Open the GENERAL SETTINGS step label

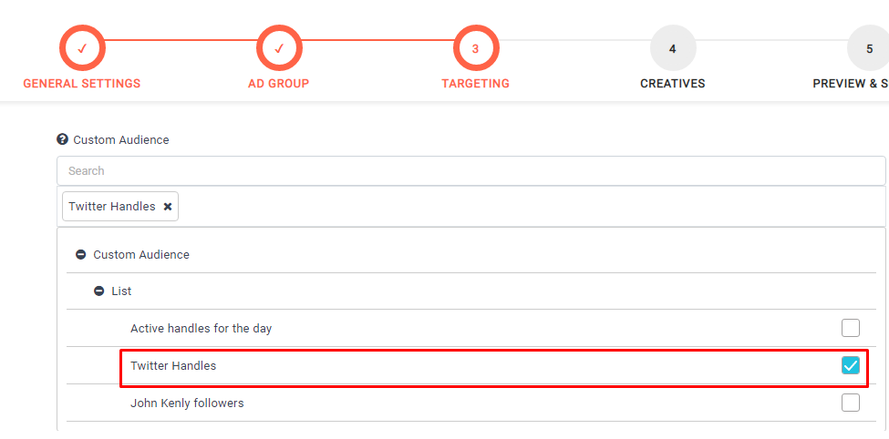coord(82,84)
